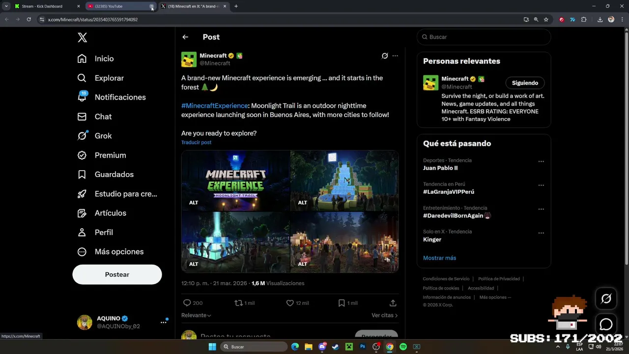Click the install app icon in address bar
This screenshot has width=629, height=354.
point(526,20)
